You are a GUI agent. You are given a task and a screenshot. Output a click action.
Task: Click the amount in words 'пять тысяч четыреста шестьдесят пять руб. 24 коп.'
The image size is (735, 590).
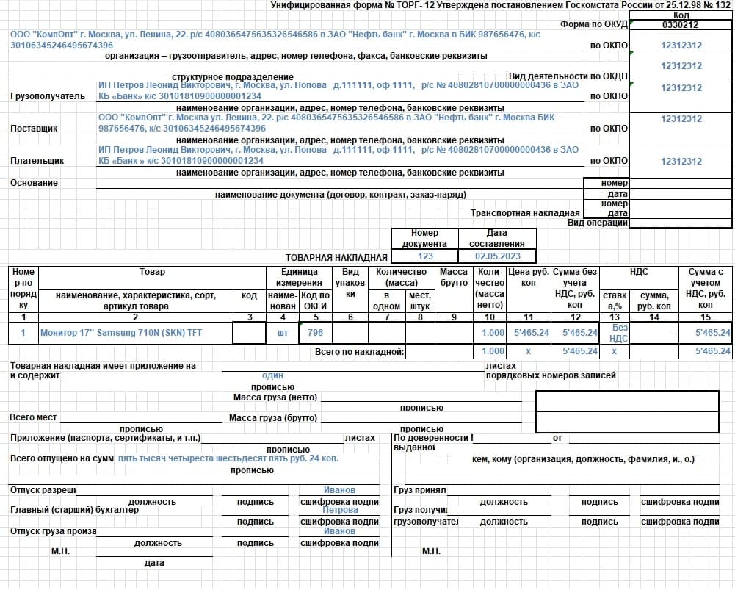click(x=228, y=458)
